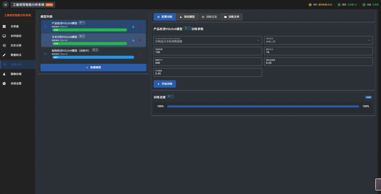Click the ID:2 badge in the model list
Image resolution: width=381 pixels, height=194 pixels.
81,36
